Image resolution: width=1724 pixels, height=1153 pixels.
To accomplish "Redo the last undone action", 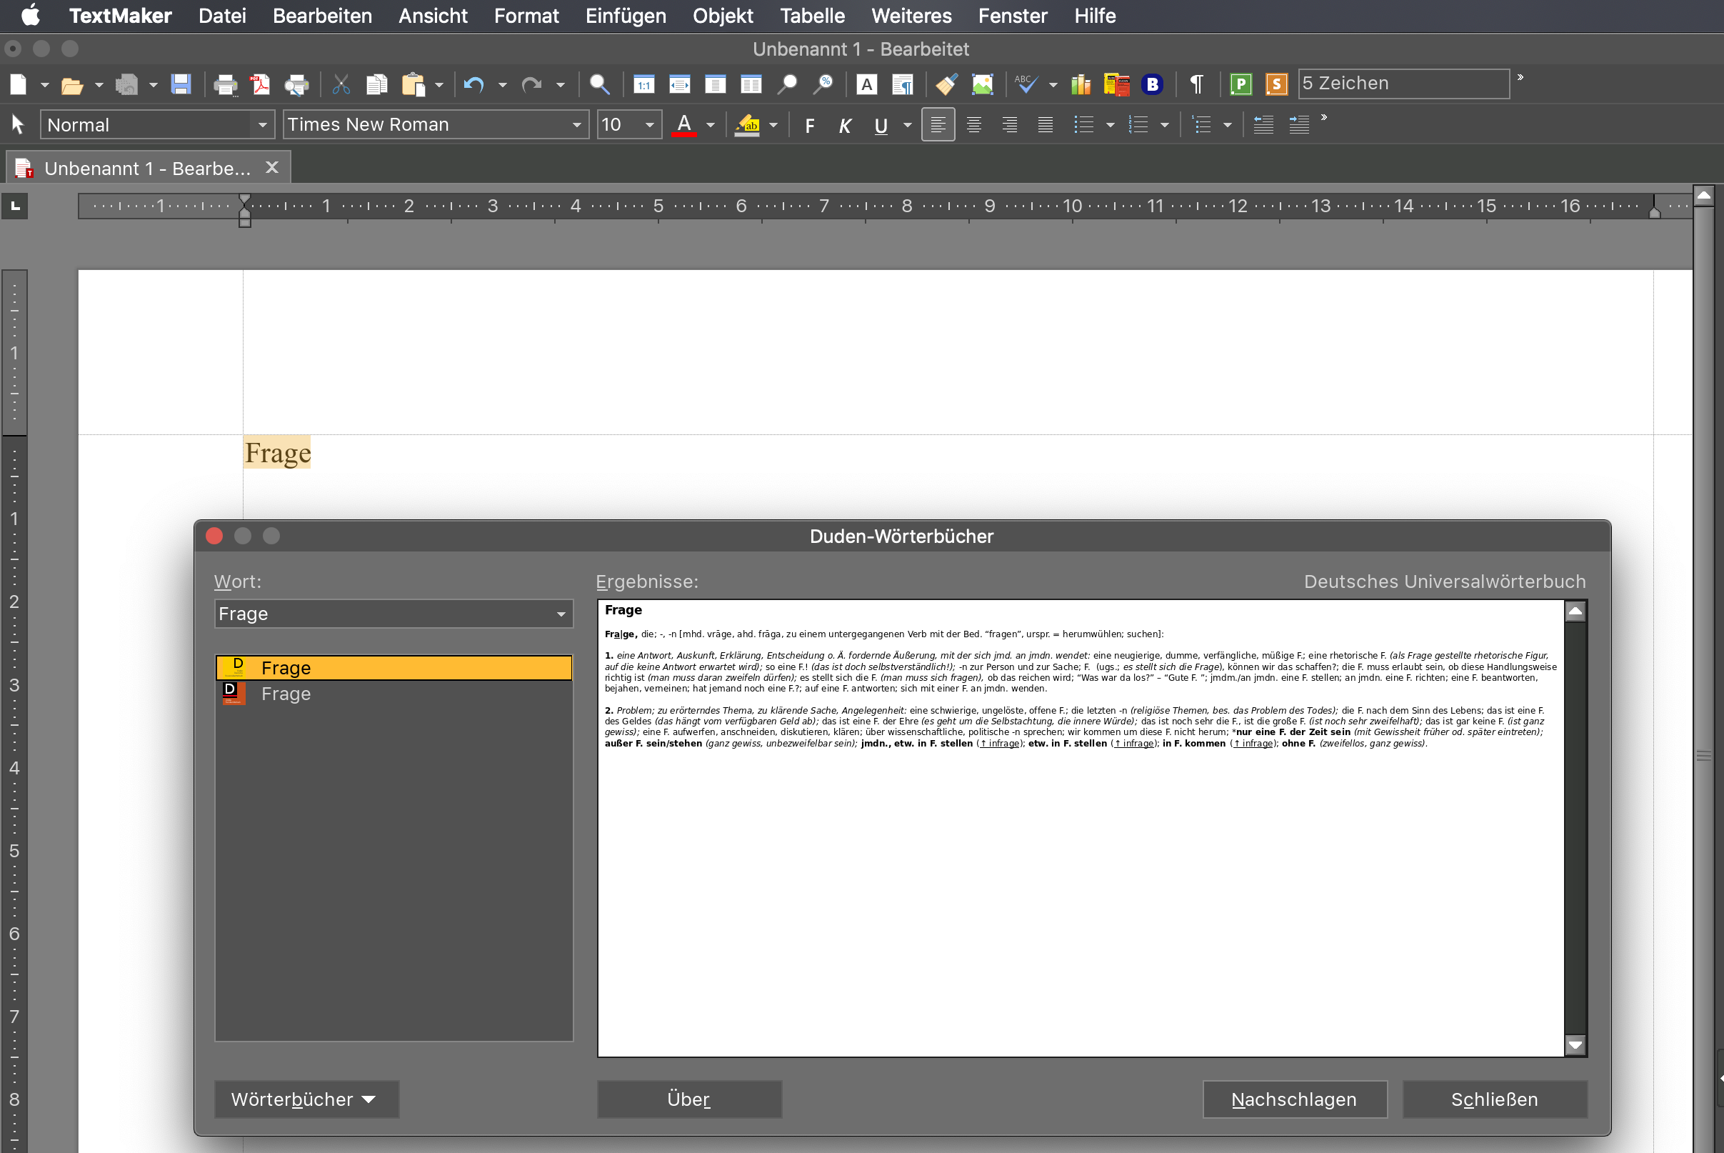I will point(531,84).
